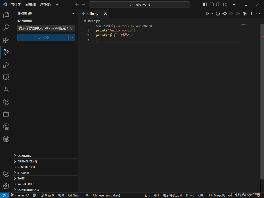
Task: Click Chinese (Simplified) in status bar
Action: (x=106, y=195)
